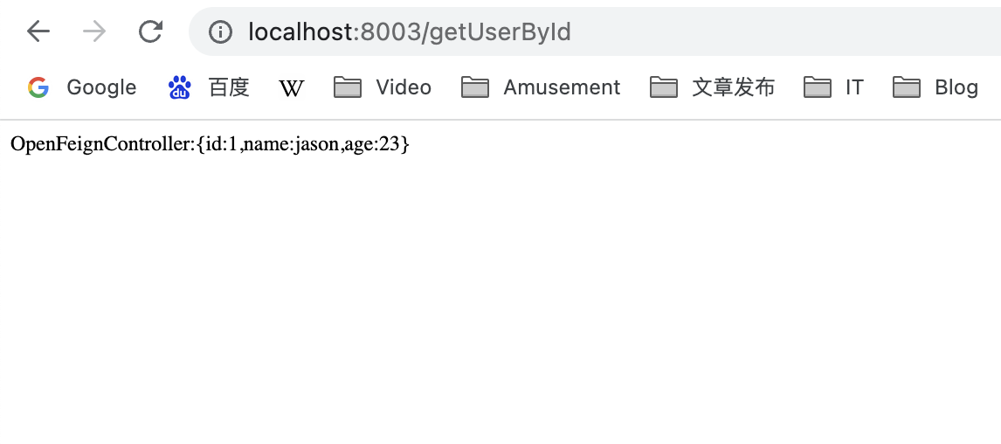Open the IT bookmarks folder
This screenshot has width=1001, height=444.
(x=833, y=87)
